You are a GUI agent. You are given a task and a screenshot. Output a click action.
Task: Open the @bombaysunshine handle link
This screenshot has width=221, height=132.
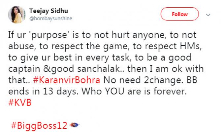(x=51, y=19)
